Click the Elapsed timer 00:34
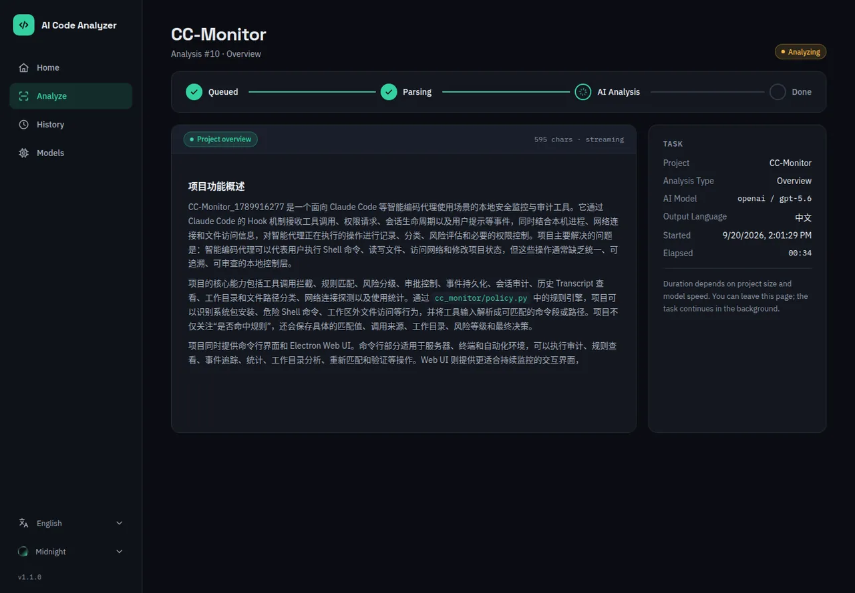 [x=800, y=253]
